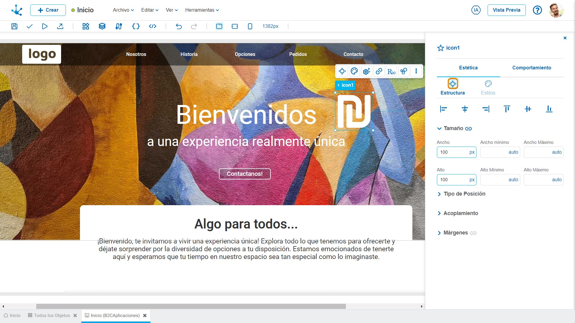Open the Editar menu
The image size is (575, 323).
(150, 10)
